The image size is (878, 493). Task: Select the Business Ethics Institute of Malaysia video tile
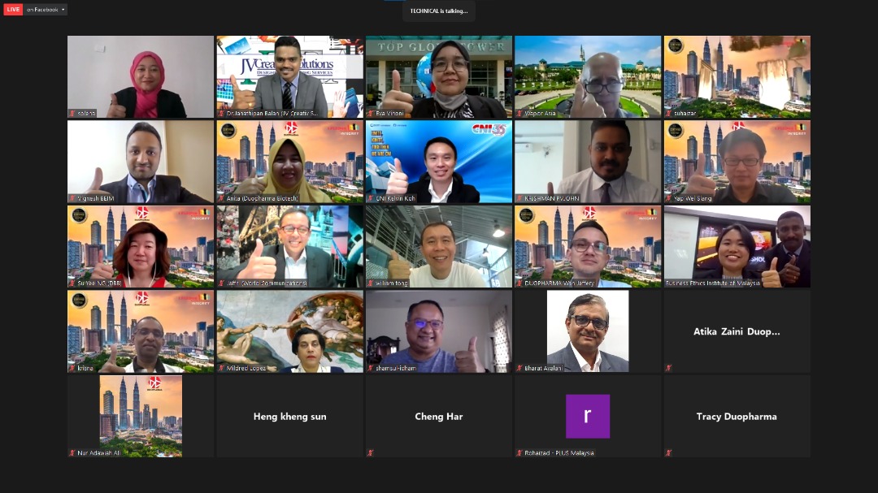(x=737, y=246)
